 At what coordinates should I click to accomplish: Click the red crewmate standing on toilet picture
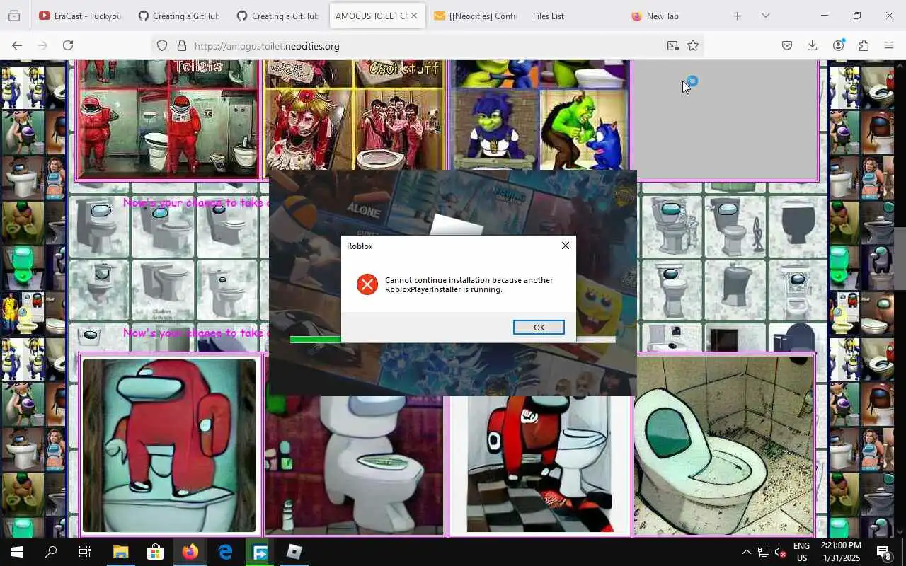pyautogui.click(x=169, y=445)
